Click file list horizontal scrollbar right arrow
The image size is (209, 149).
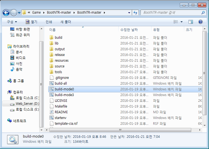[200, 130]
